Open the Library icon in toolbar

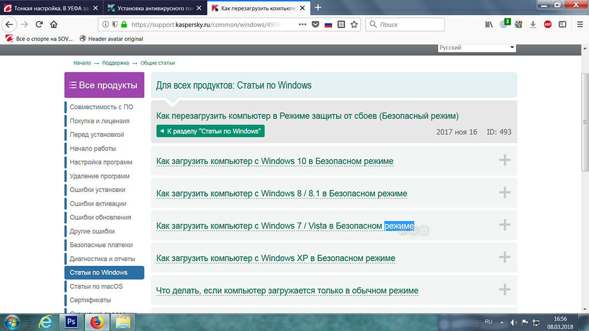489,24
